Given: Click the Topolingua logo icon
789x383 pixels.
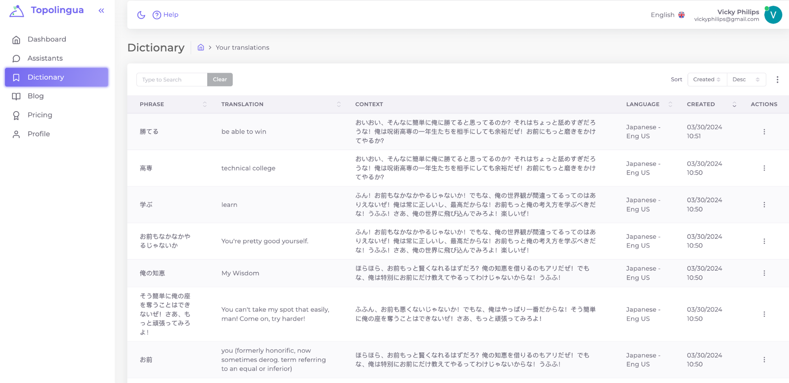Looking at the screenshot, I should (17, 11).
